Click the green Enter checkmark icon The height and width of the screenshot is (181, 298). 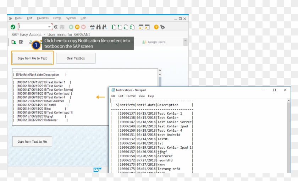[13, 27]
